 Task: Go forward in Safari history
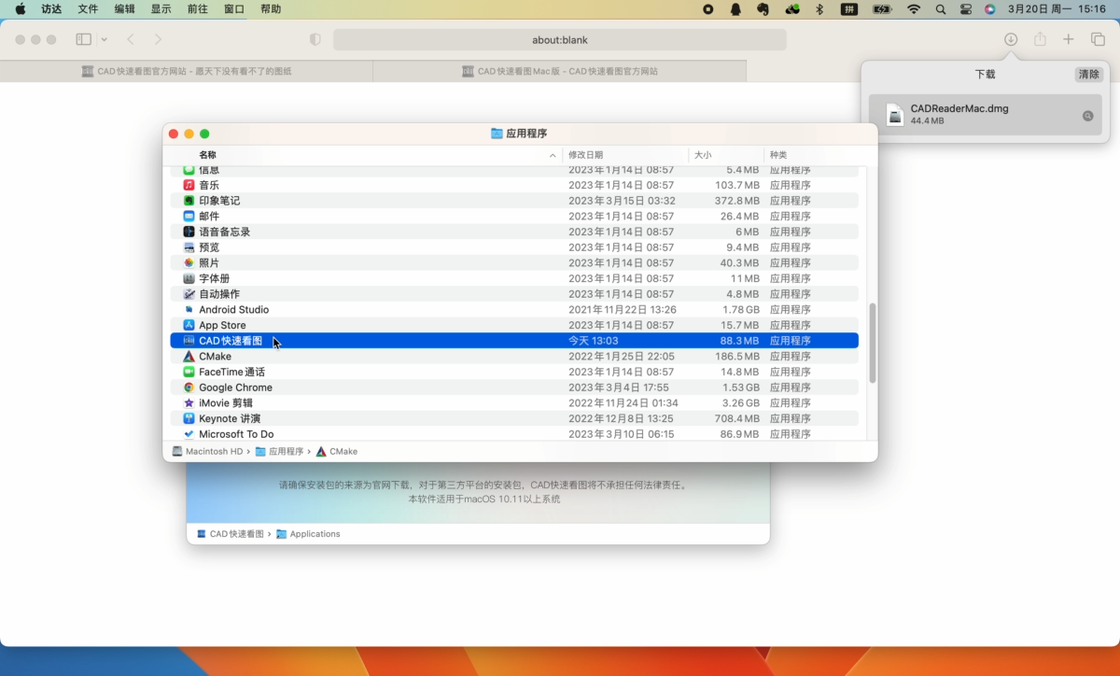tap(158, 40)
